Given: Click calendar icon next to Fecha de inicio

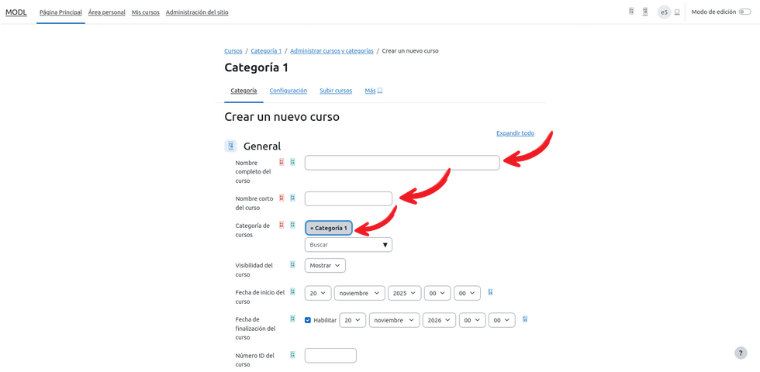Looking at the screenshot, I should [x=491, y=293].
